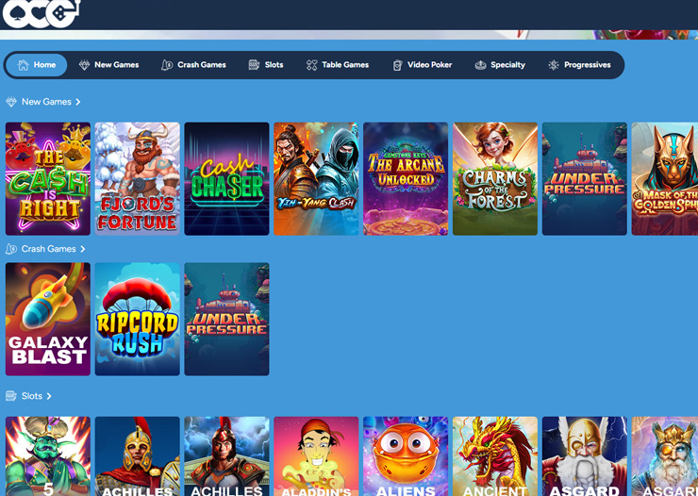Open the New Games section heading link
The image size is (698, 496).
tap(46, 102)
